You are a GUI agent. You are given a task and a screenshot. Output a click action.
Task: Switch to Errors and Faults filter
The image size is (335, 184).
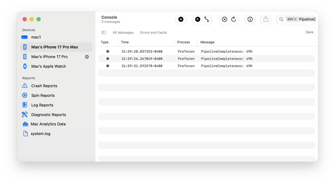(x=153, y=33)
